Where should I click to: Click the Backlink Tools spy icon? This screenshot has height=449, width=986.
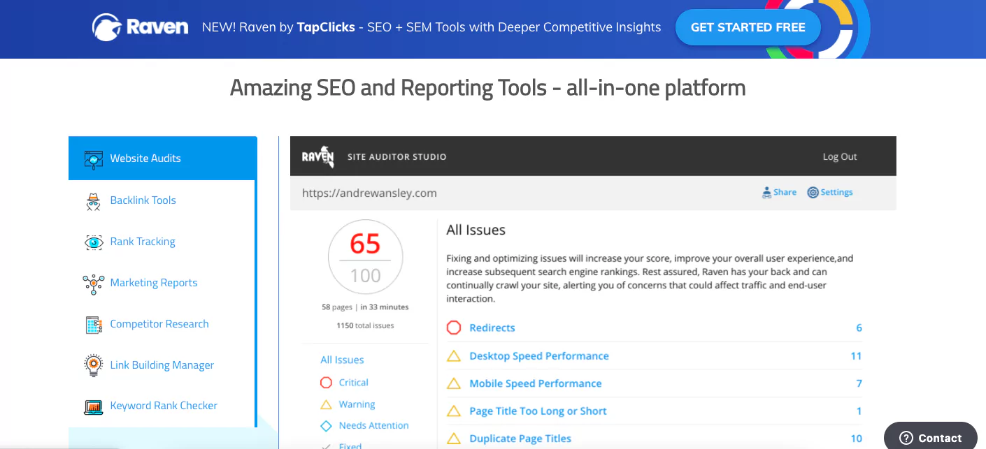[93, 201]
